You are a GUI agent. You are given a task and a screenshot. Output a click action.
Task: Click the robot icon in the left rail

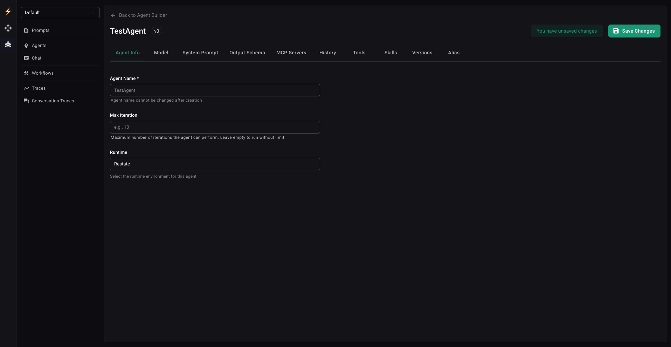pyautogui.click(x=8, y=45)
